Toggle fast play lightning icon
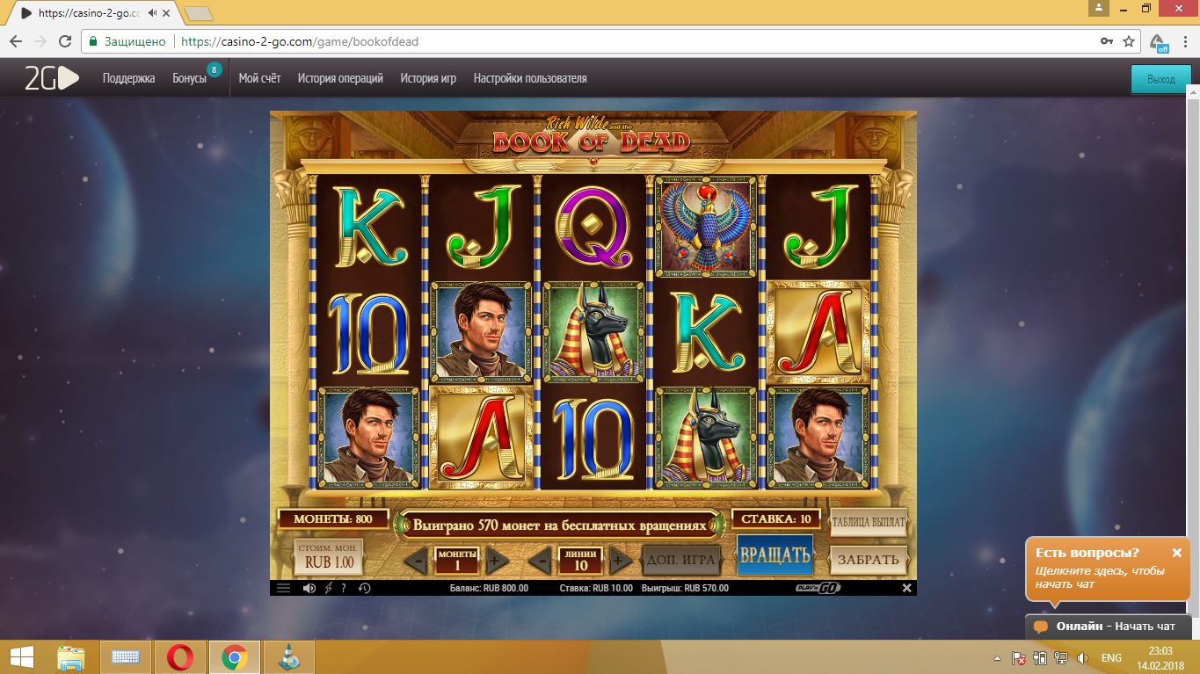The height and width of the screenshot is (674, 1200). (329, 588)
